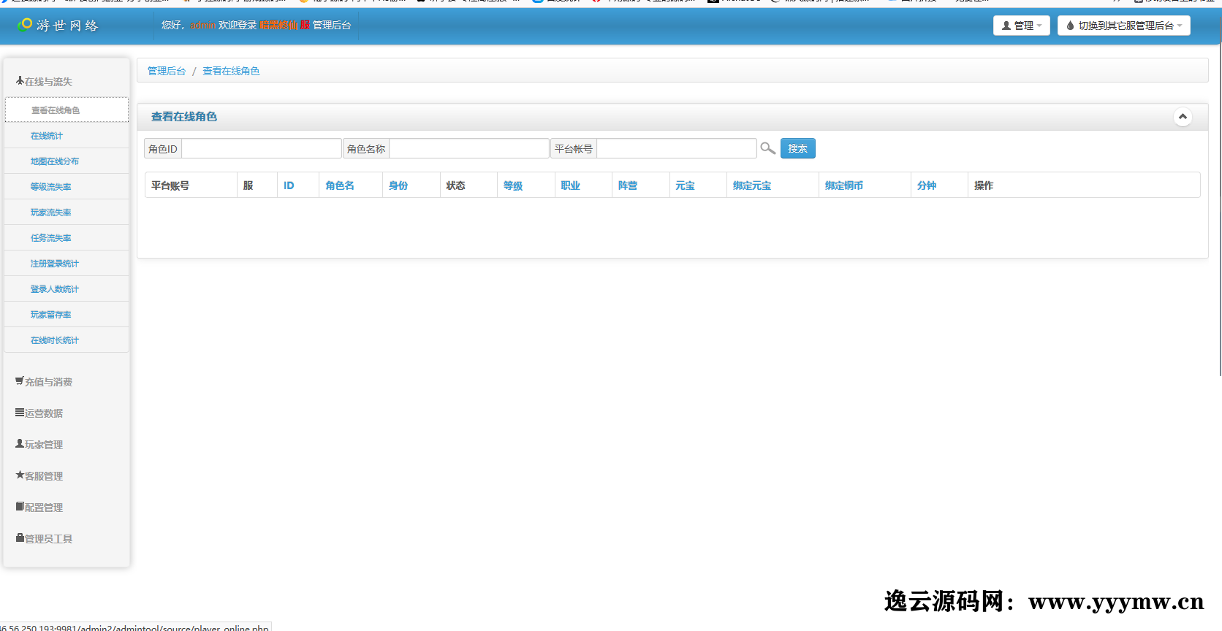Click the magnifier icon beside search

[x=767, y=148]
